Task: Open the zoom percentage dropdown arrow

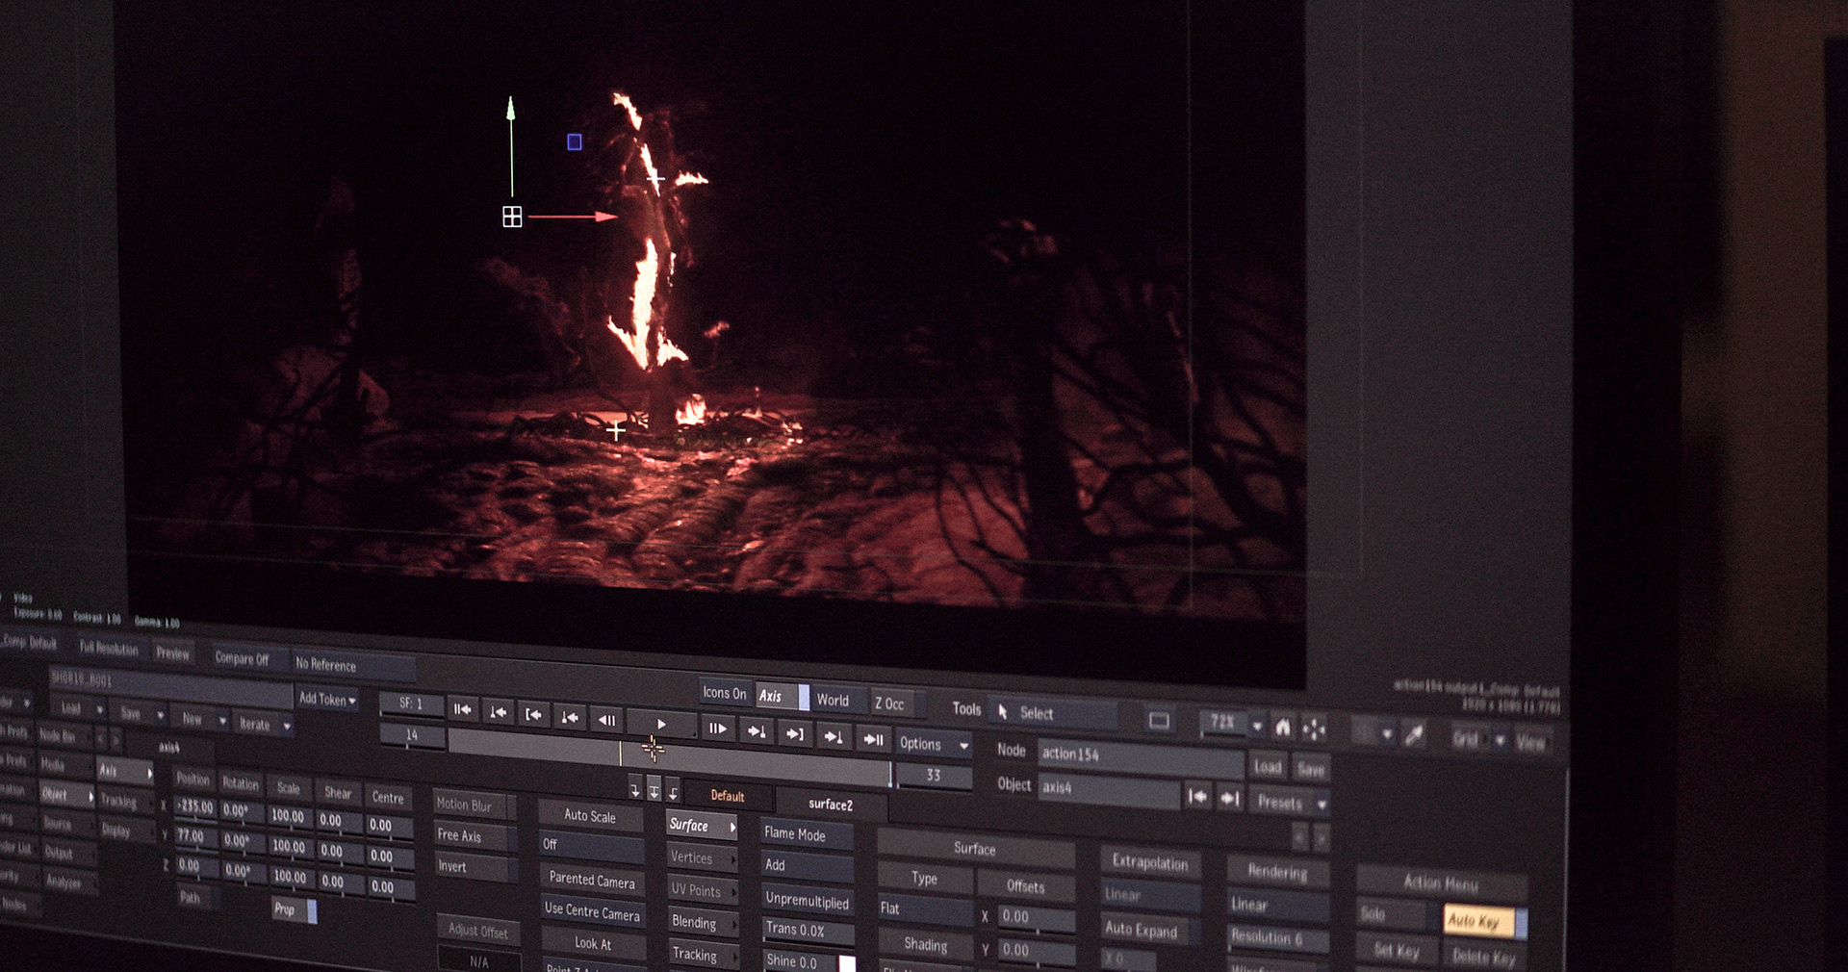Action: tap(1257, 726)
